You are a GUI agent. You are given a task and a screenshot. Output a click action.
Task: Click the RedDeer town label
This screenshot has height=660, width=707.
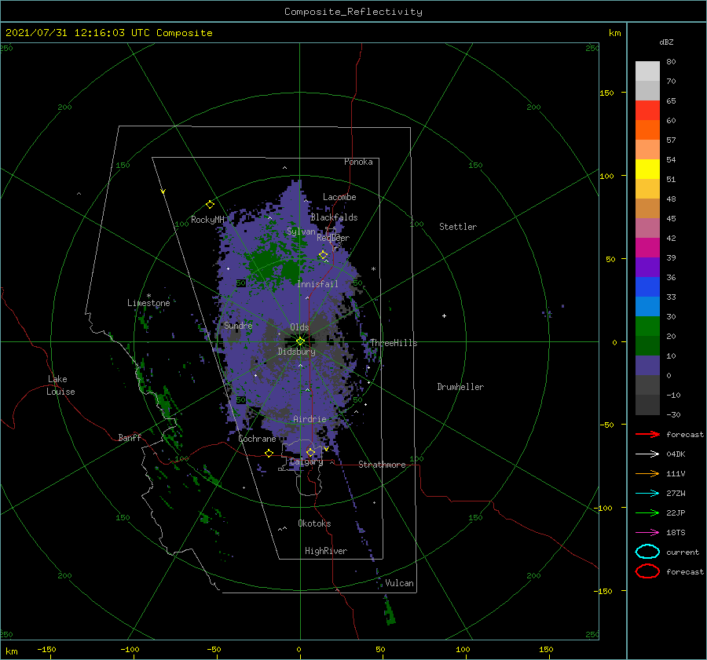coord(333,238)
